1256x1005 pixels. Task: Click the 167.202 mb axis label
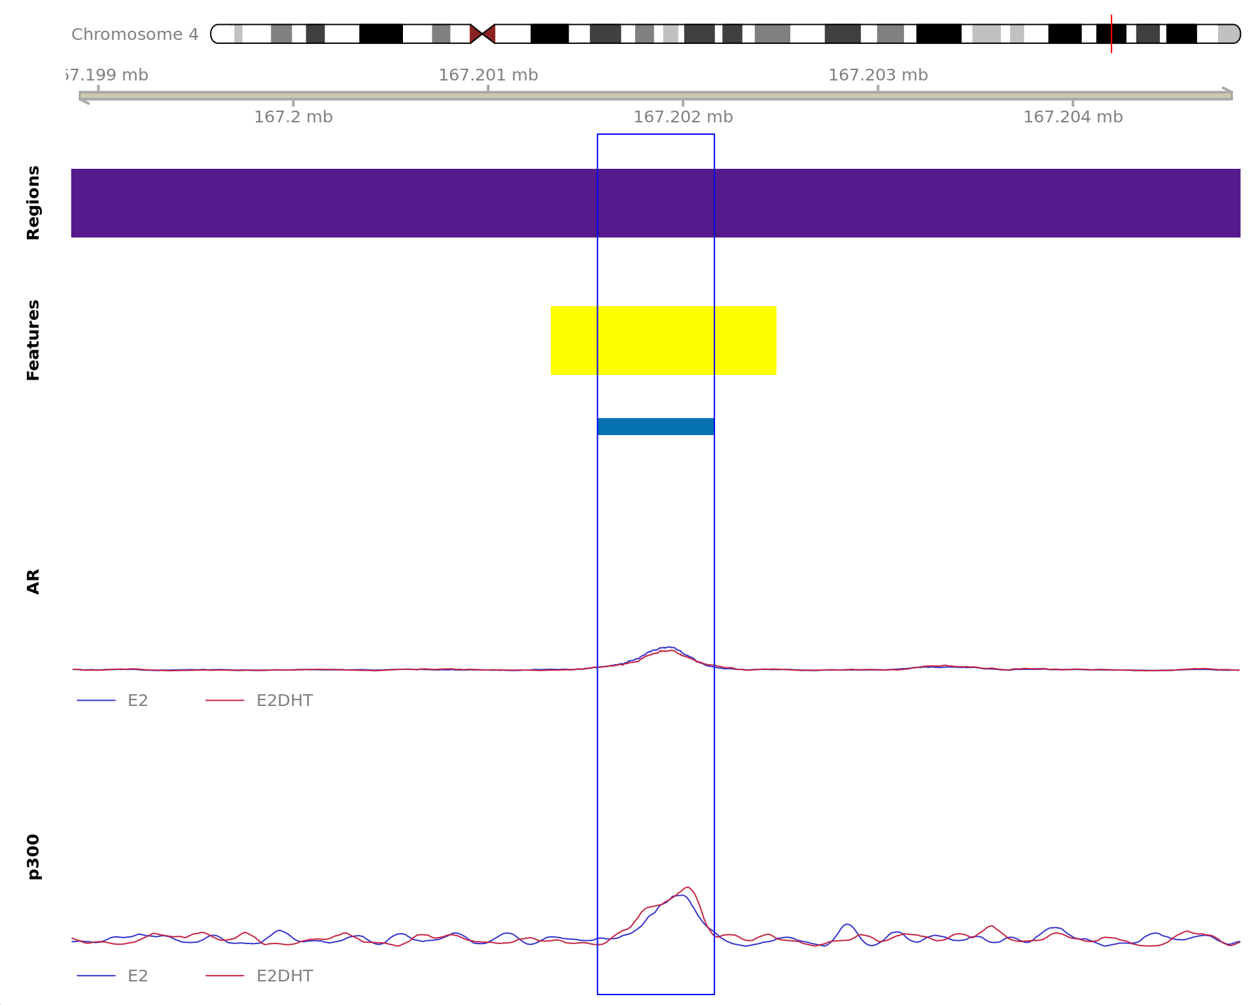pos(683,117)
